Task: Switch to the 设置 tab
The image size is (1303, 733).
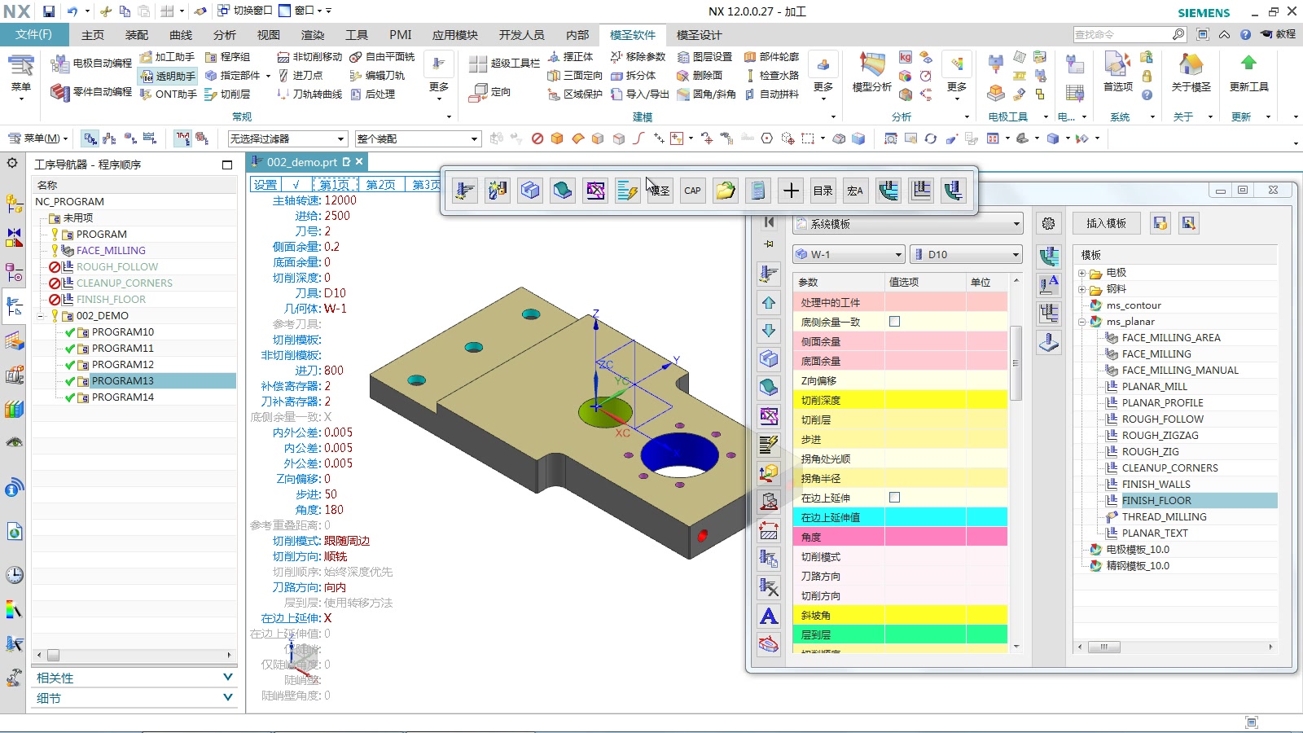Action: pyautogui.click(x=265, y=185)
